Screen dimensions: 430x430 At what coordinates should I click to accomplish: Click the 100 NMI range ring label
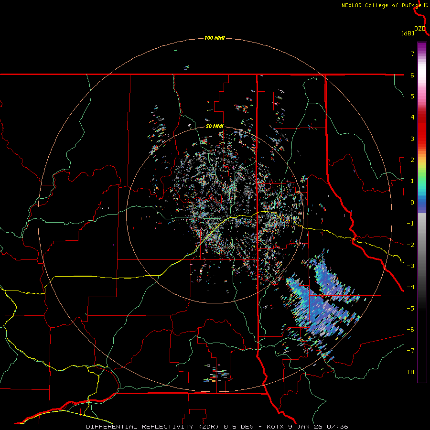215,38
